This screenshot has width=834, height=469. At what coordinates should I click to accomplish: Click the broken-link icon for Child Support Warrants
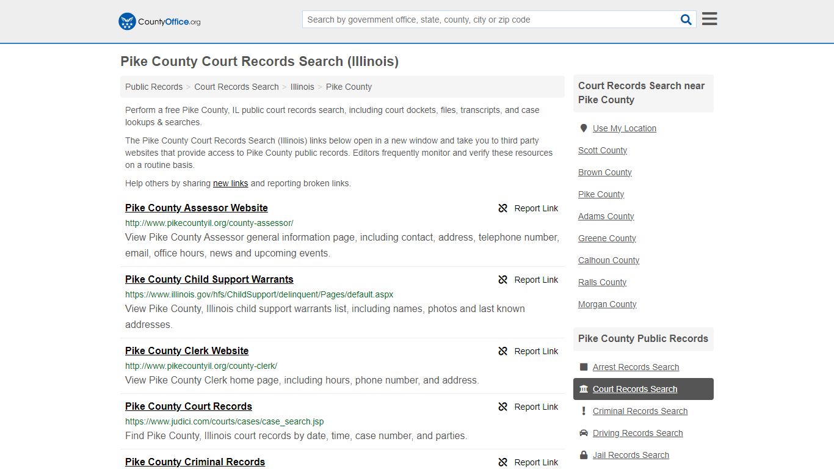click(x=503, y=280)
